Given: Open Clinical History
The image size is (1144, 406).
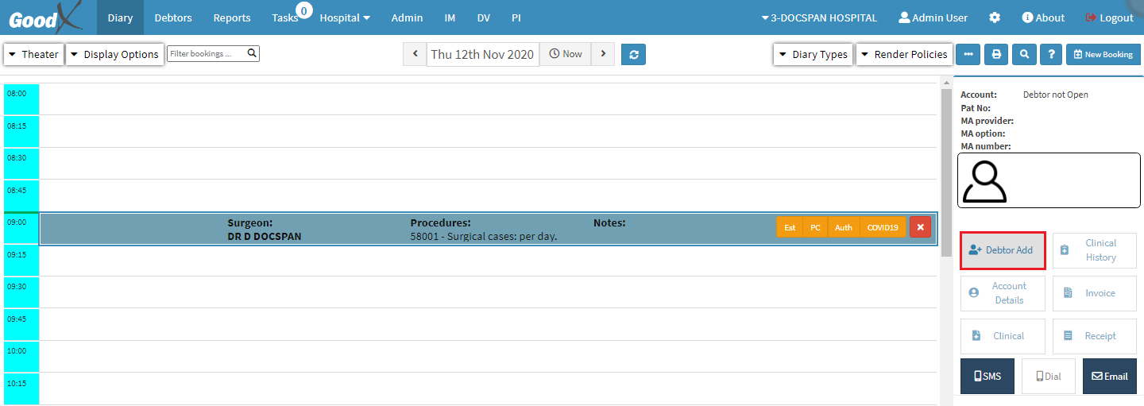Looking at the screenshot, I should click(x=1095, y=250).
